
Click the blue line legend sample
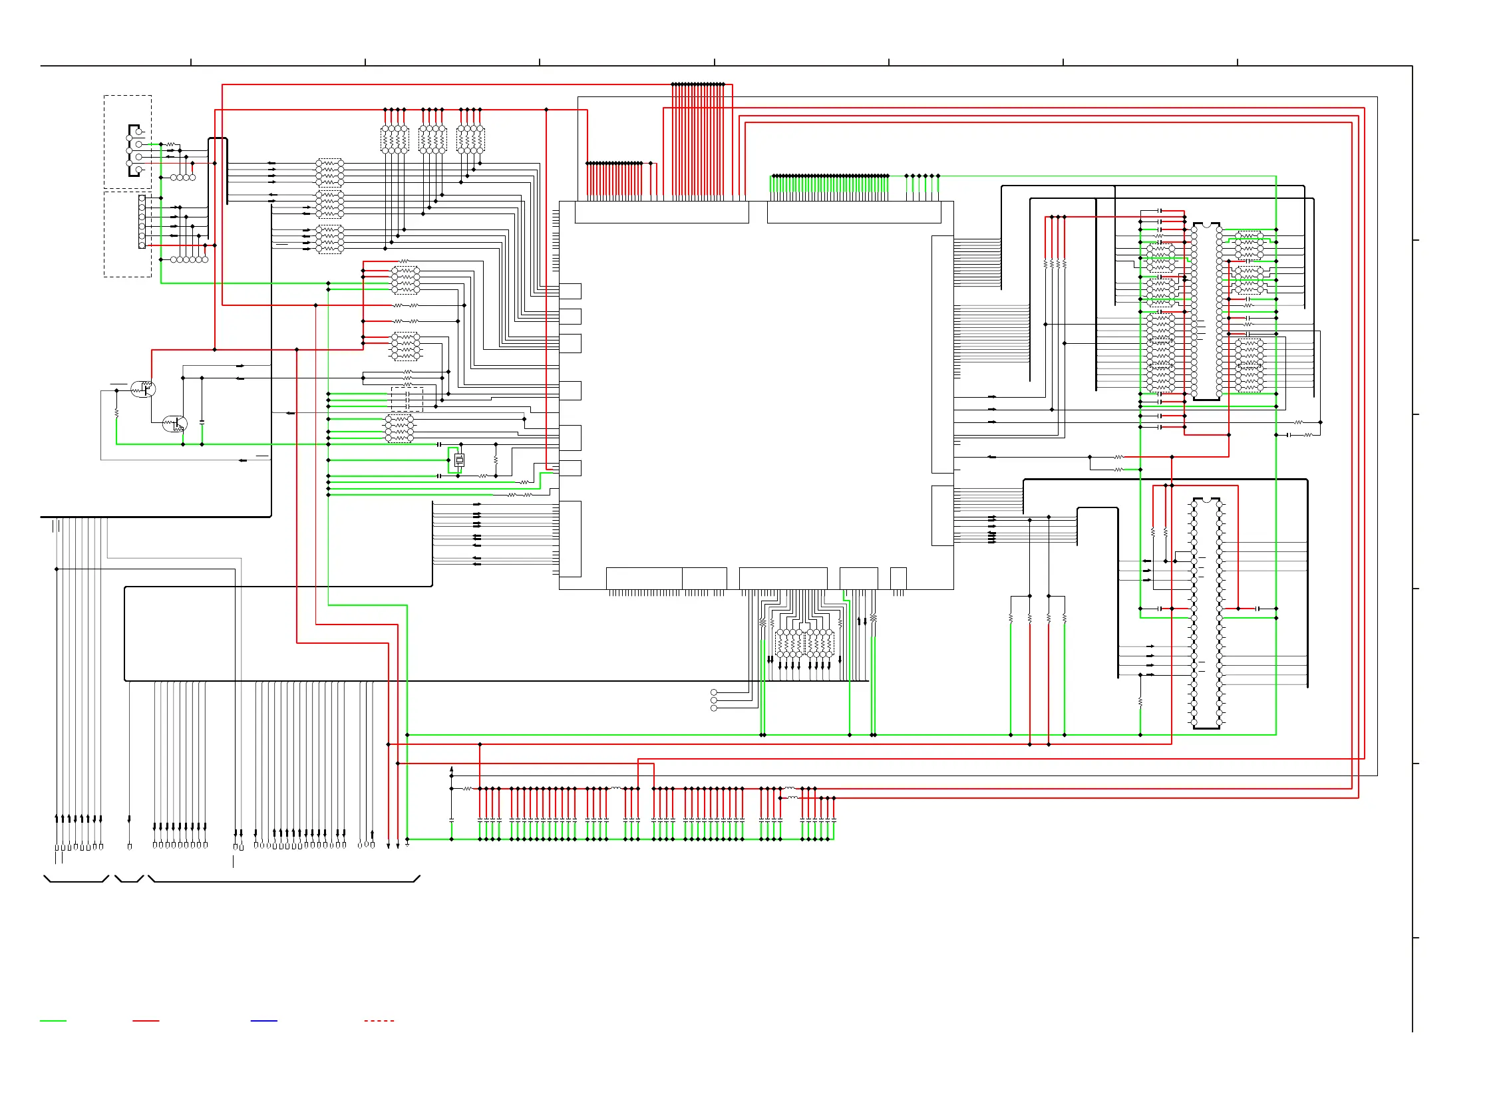click(264, 1020)
